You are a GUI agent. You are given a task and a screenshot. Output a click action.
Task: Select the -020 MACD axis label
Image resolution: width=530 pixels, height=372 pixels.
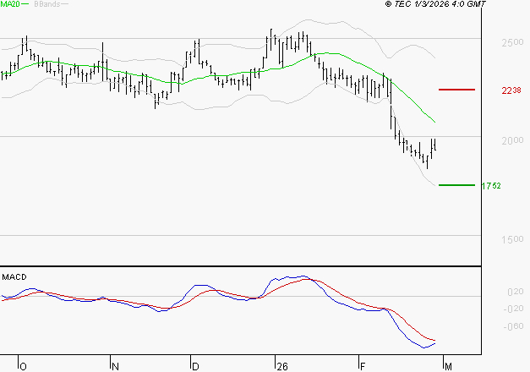coord(513,309)
